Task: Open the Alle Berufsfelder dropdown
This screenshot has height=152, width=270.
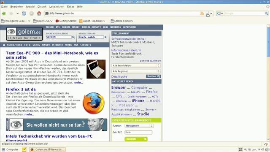Action: point(136,65)
